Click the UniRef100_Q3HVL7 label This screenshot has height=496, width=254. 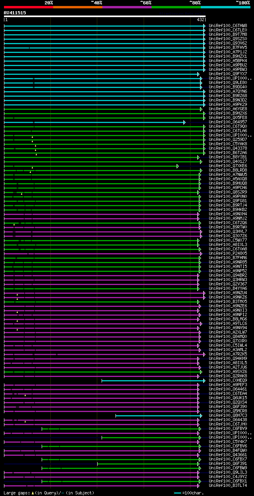pos(228,231)
